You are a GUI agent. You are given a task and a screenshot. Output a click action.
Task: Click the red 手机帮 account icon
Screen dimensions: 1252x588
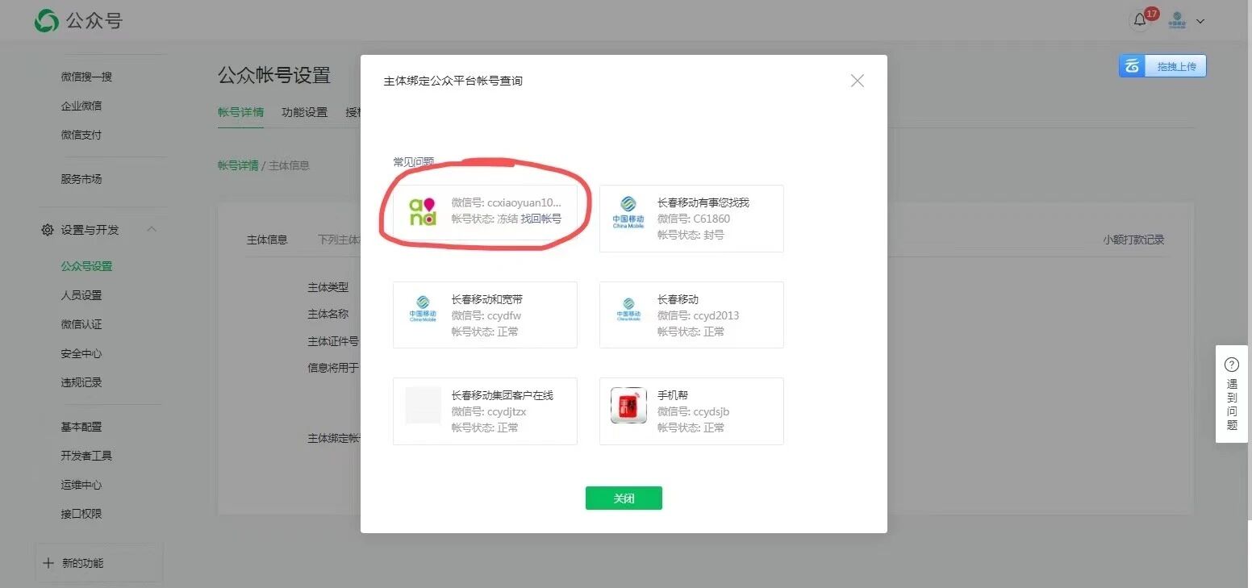[x=628, y=405]
